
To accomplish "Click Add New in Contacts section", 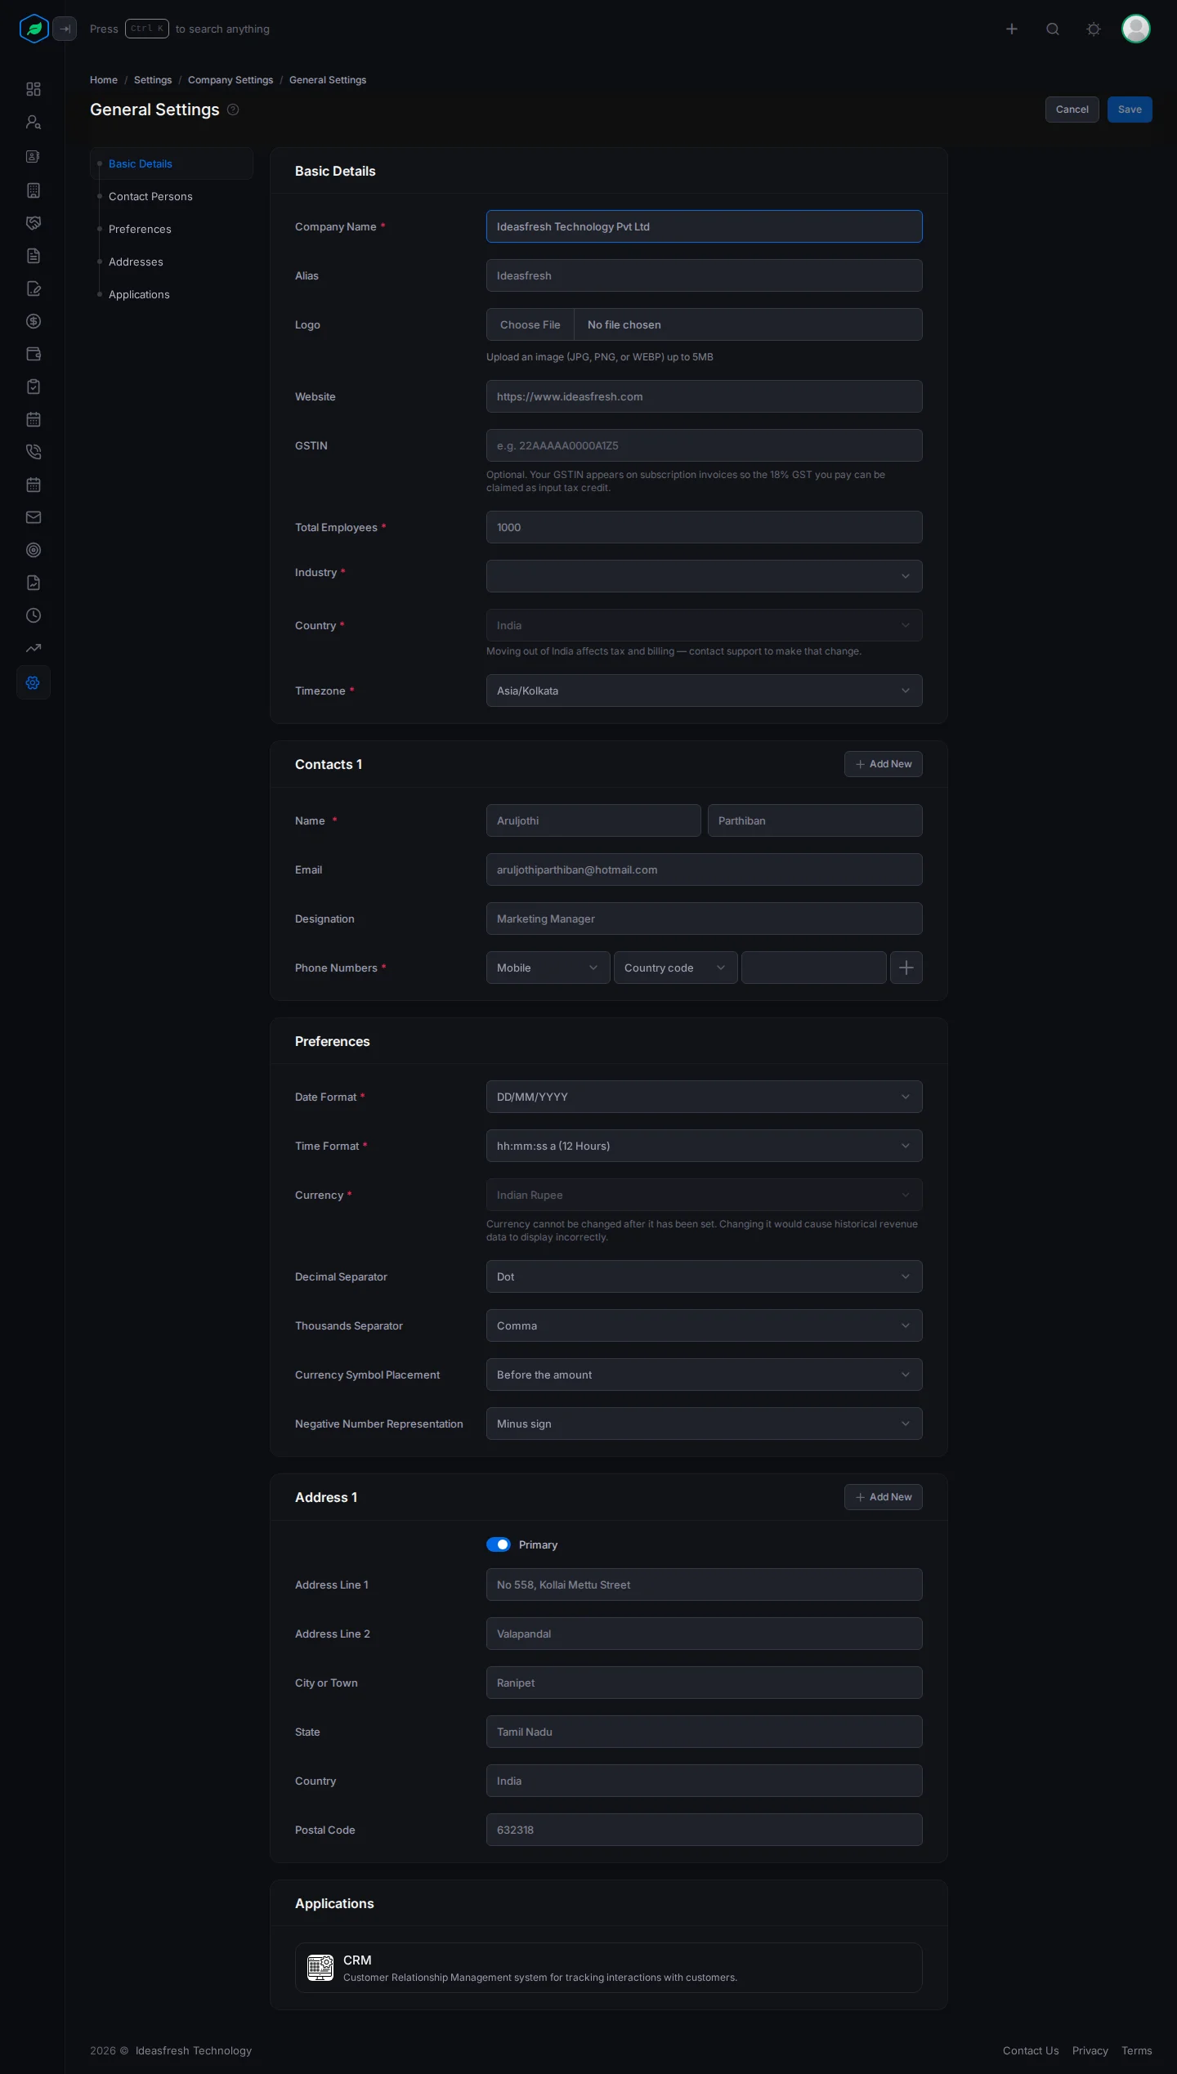I will point(884,764).
